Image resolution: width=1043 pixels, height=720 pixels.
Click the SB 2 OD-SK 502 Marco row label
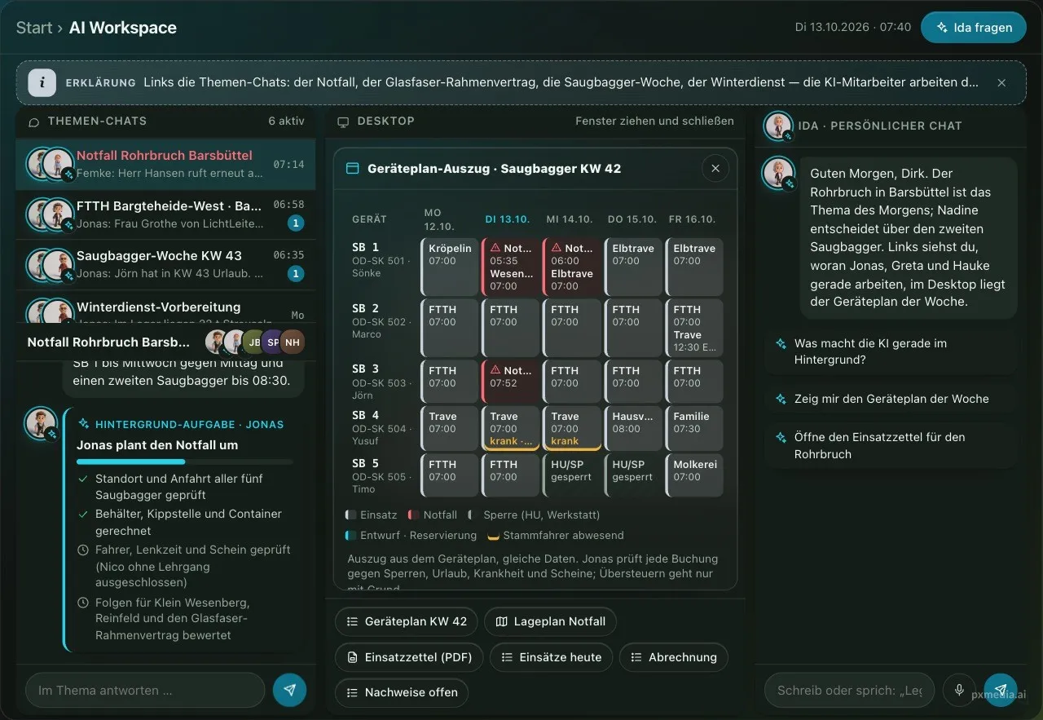[x=382, y=321]
